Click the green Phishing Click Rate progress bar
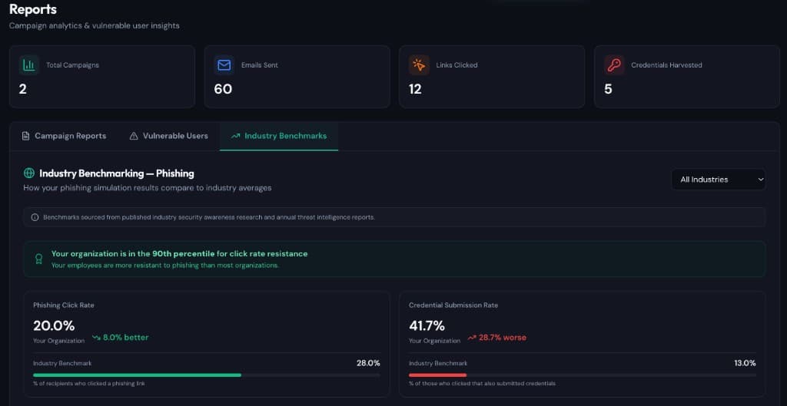This screenshot has width=787, height=406. (x=137, y=375)
